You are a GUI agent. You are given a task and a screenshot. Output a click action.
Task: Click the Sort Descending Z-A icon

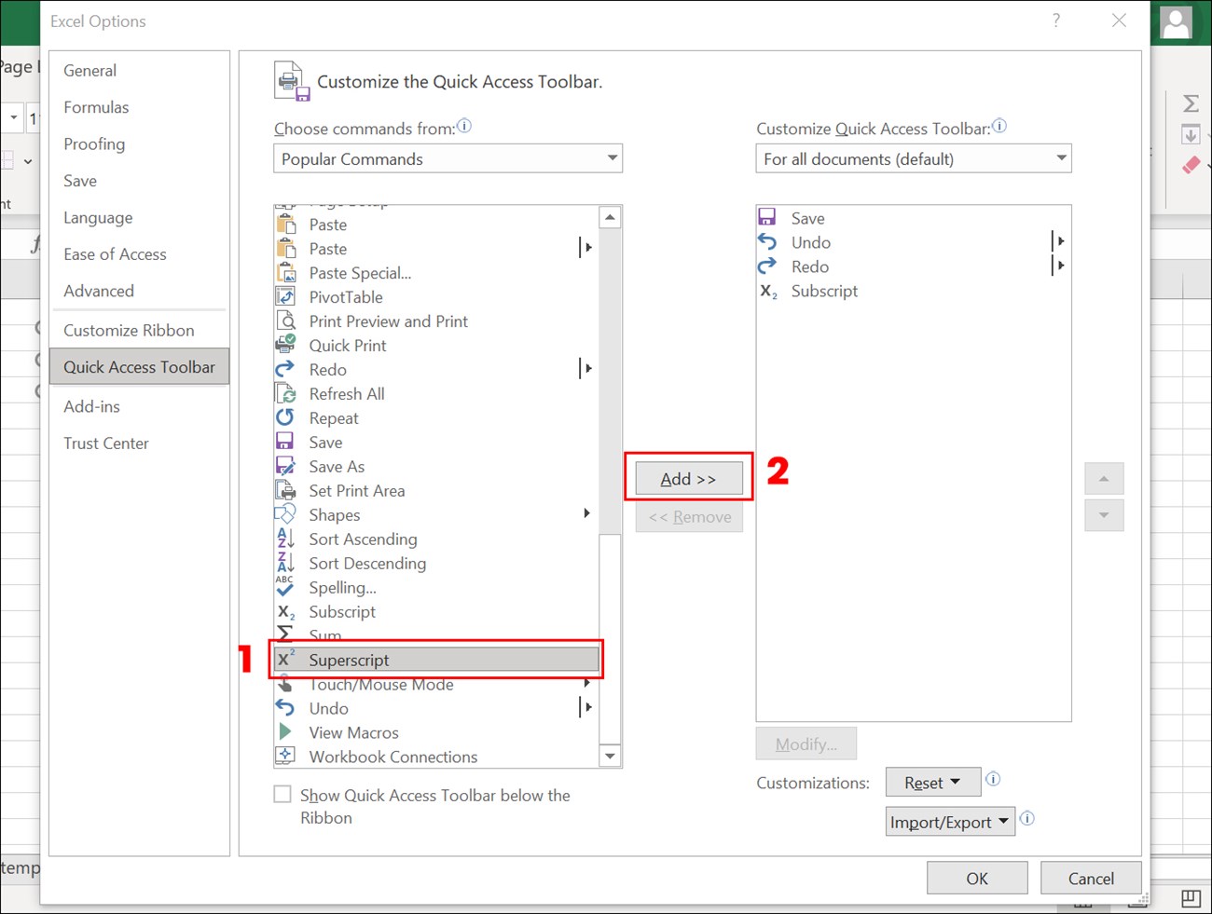coord(285,564)
